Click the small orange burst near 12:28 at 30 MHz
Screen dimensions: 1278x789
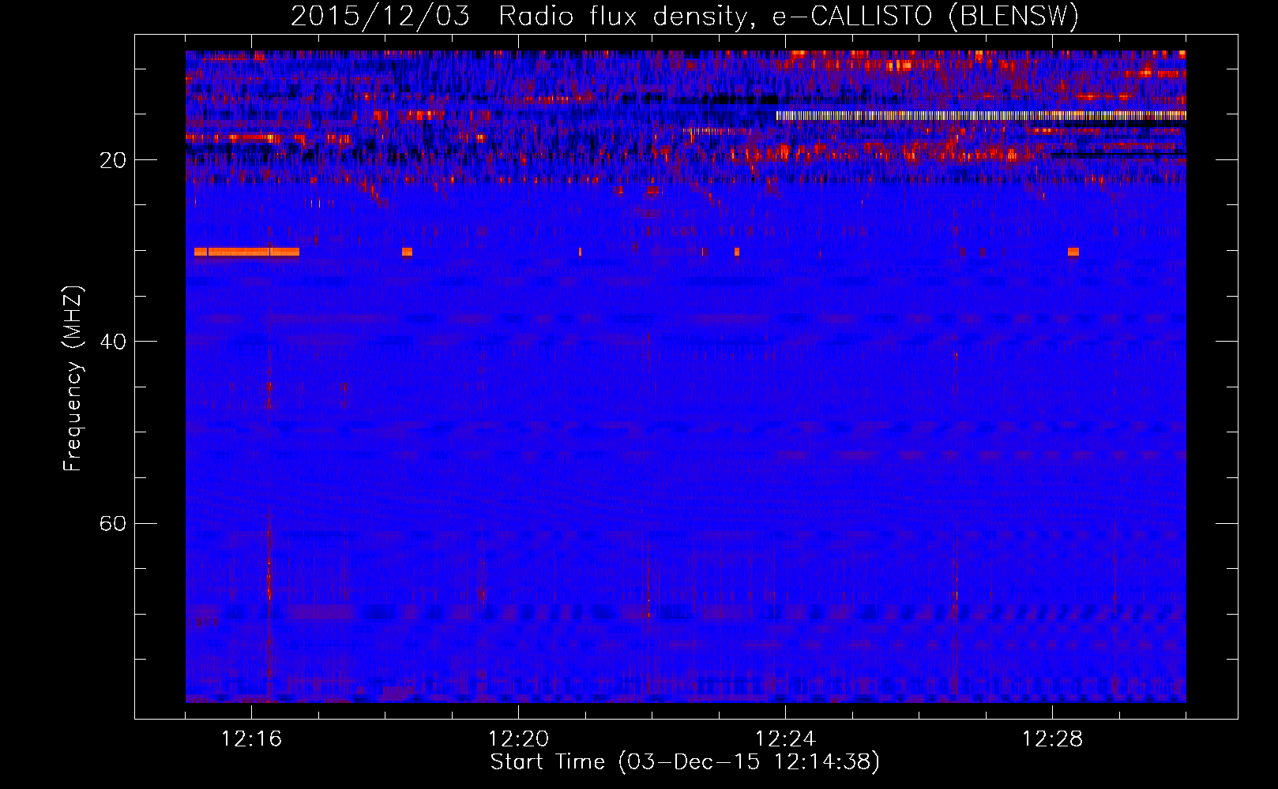pyautogui.click(x=1073, y=252)
